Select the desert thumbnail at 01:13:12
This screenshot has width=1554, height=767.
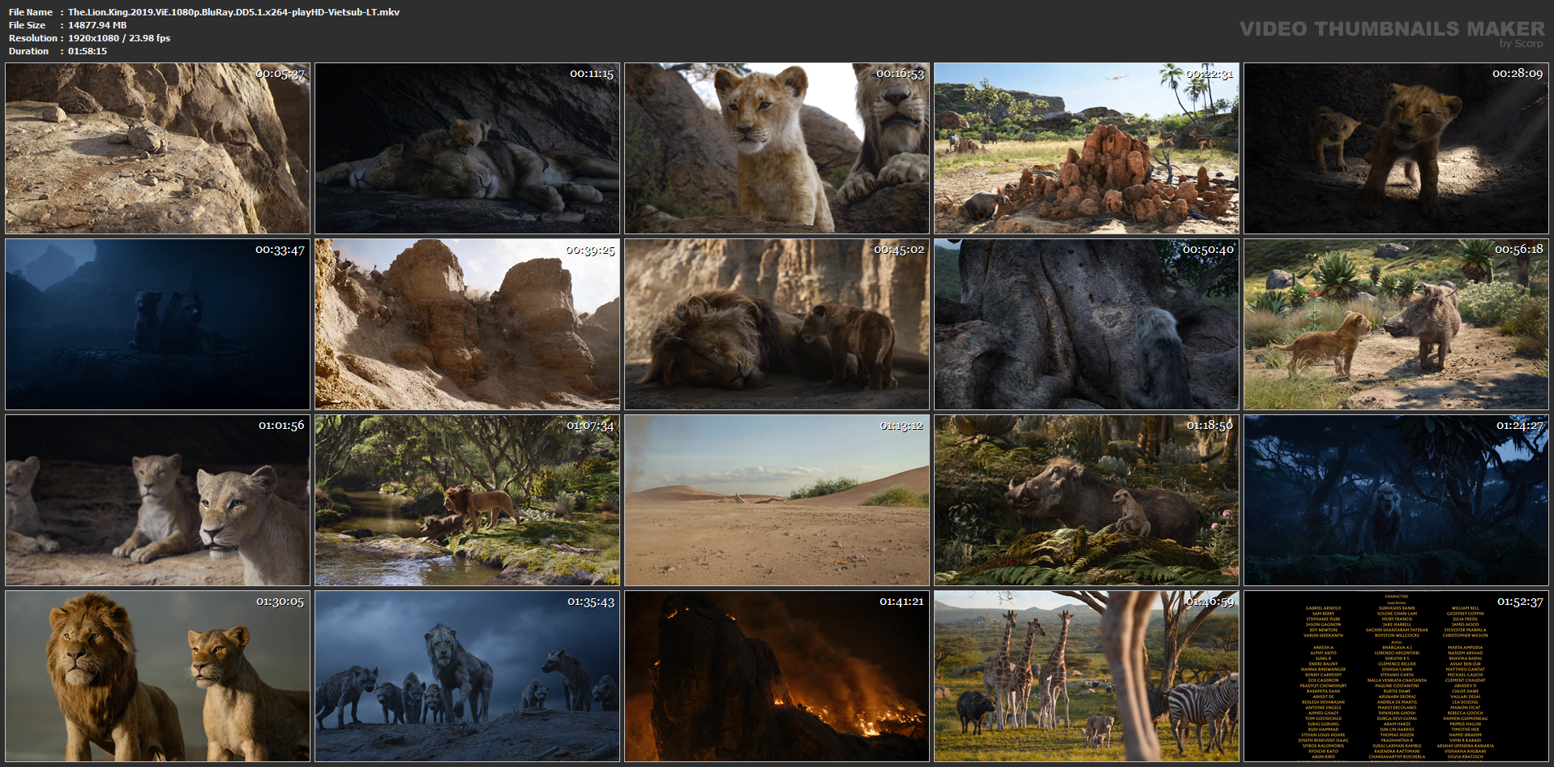tap(777, 500)
